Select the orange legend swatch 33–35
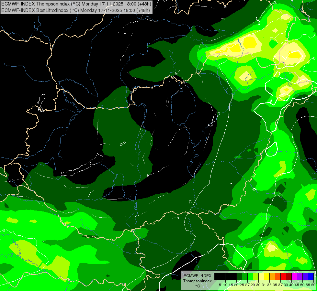Viewport: 317px width, 291px height. (x=272, y=276)
